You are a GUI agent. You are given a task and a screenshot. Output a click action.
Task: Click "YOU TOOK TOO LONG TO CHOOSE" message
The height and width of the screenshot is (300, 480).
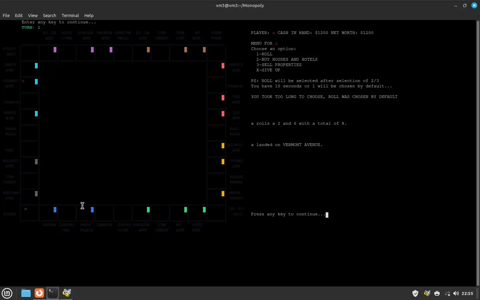(x=324, y=97)
